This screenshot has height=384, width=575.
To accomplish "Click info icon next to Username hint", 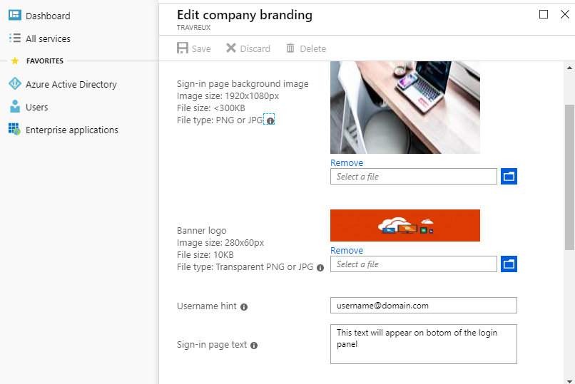I will pos(244,307).
